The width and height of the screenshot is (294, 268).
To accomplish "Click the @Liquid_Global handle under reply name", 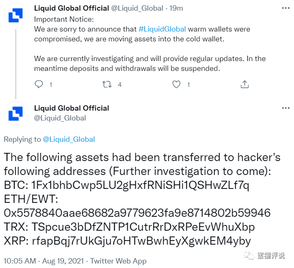I will (60, 118).
